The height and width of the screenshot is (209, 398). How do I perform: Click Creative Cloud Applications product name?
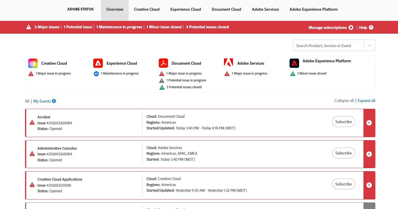[x=60, y=179]
